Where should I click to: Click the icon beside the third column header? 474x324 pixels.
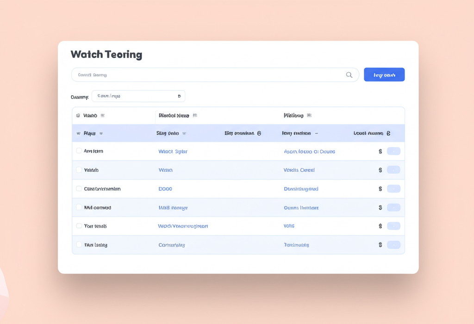point(259,133)
